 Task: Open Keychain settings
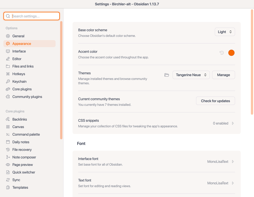[x=29, y=81]
